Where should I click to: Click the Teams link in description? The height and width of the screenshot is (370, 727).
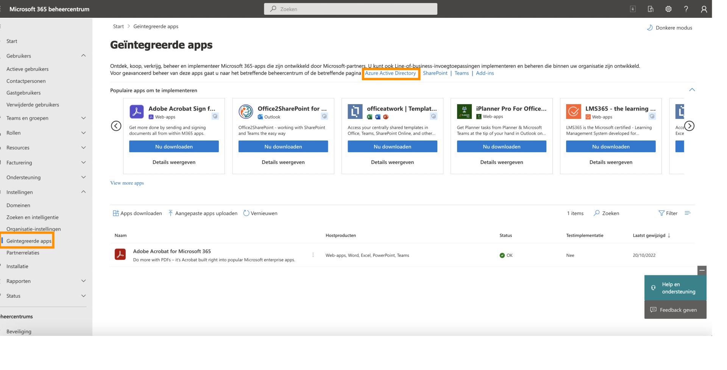pyautogui.click(x=462, y=73)
